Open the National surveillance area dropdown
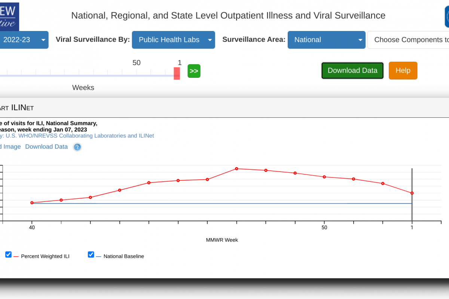Screen dimensions: 449x299 tap(326, 40)
